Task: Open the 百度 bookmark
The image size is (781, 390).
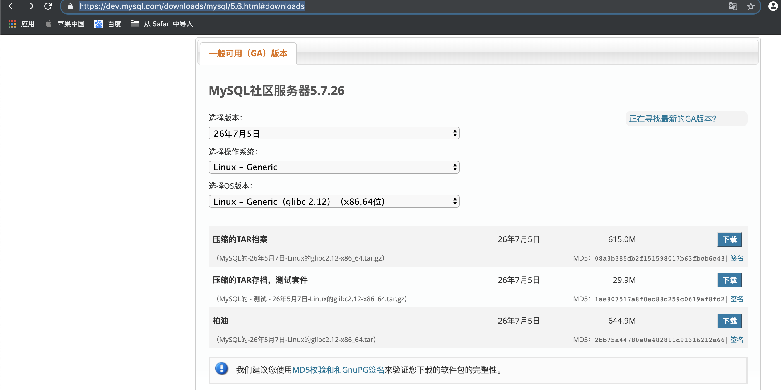Action: pyautogui.click(x=114, y=24)
